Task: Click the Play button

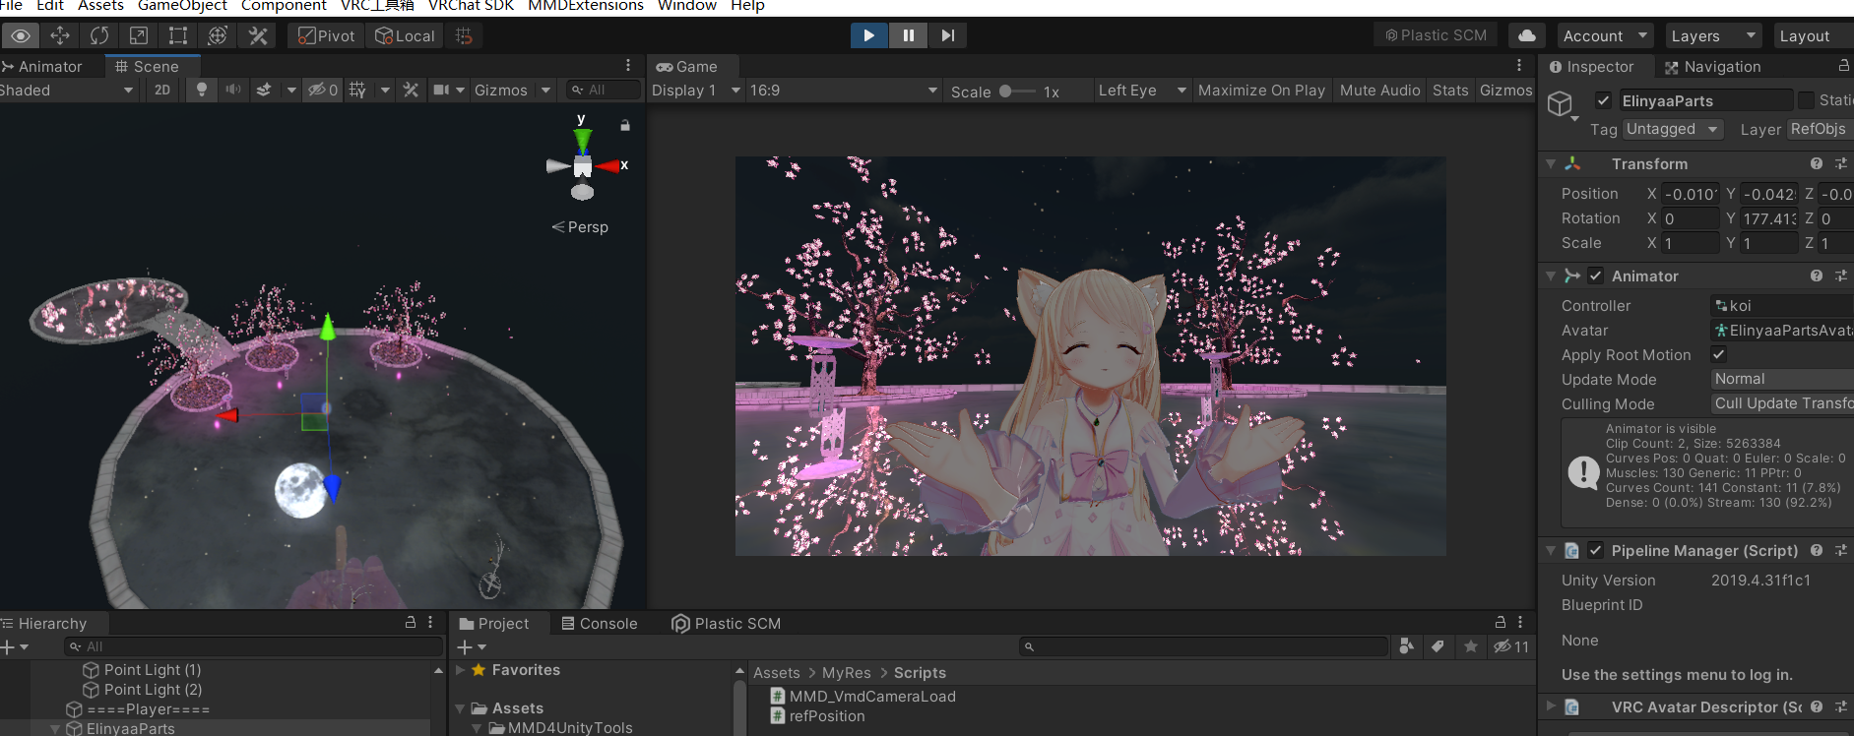Action: (x=868, y=35)
